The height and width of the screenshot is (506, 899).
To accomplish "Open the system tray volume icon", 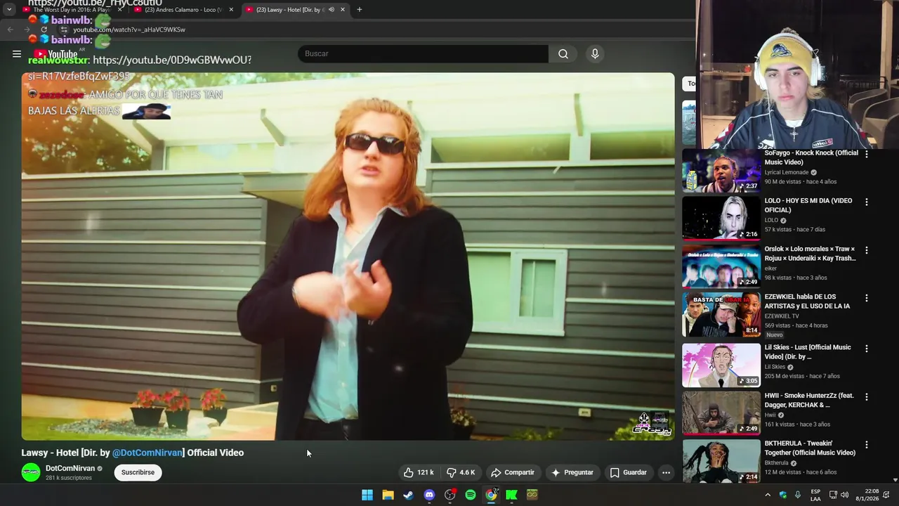I will click(x=844, y=495).
